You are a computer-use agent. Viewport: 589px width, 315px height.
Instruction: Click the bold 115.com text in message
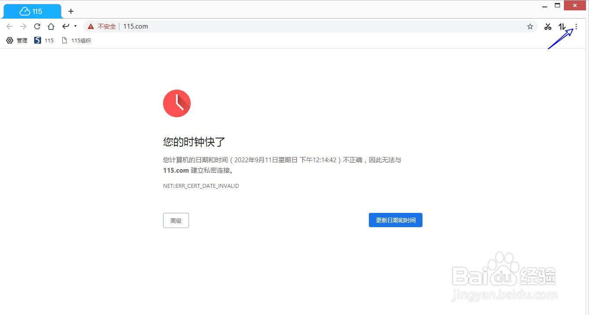click(176, 170)
